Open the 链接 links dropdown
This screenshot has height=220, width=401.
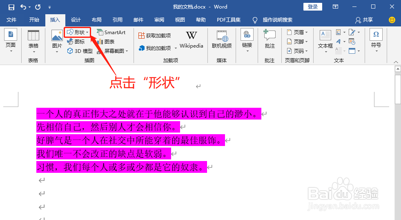247,41
